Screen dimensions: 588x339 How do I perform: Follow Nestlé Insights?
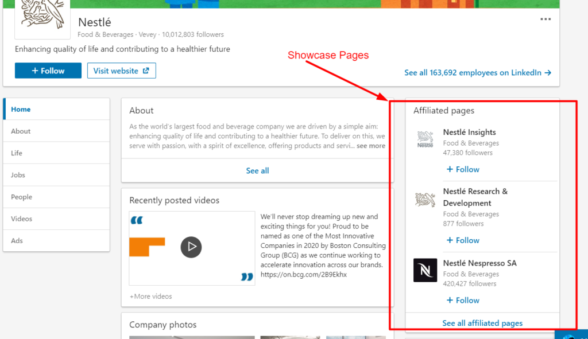tap(463, 169)
